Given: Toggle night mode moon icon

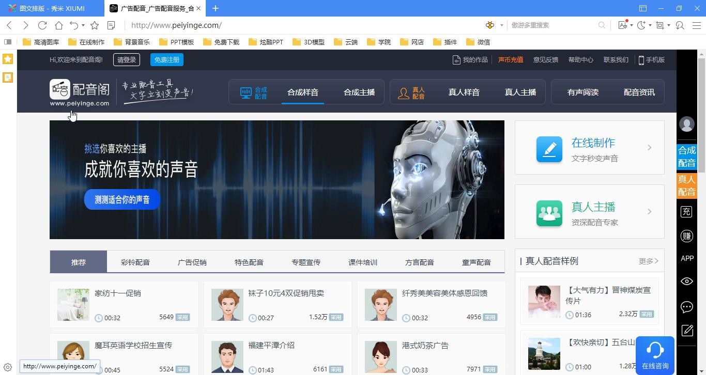Looking at the screenshot, I should click(641, 25).
